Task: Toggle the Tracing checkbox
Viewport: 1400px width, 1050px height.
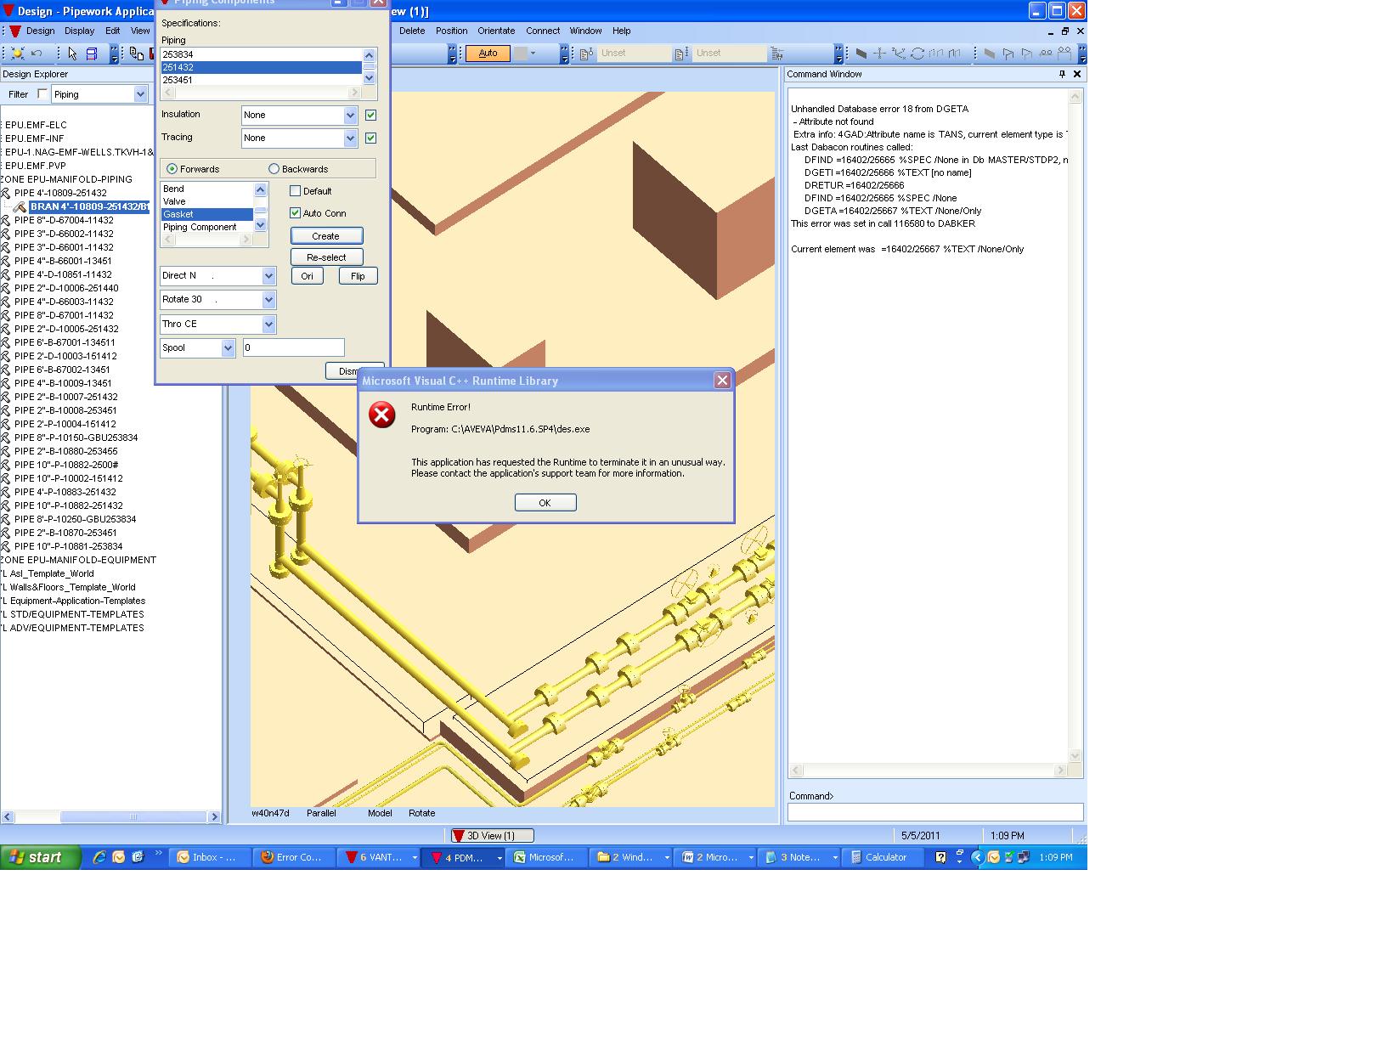Action: coord(370,138)
